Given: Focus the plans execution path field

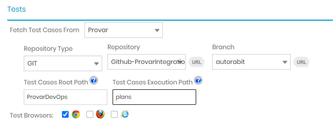Looking at the screenshot, I should pos(154,97).
